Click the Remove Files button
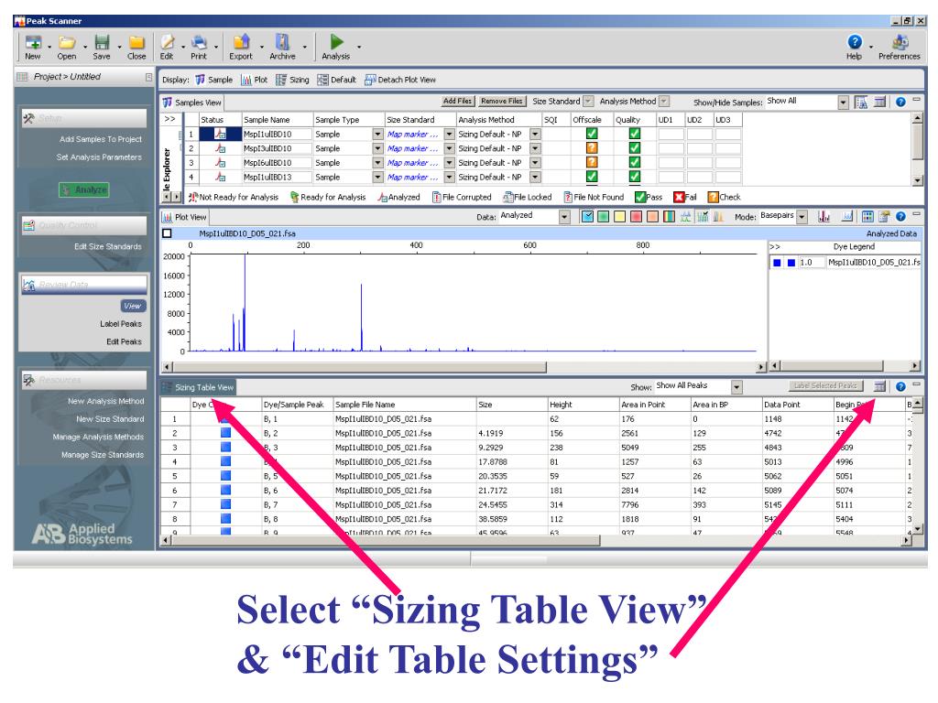This screenshot has width=938, height=703. 501,101
